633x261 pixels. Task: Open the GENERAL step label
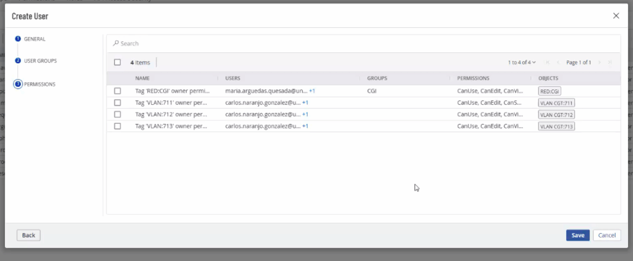tap(35, 39)
